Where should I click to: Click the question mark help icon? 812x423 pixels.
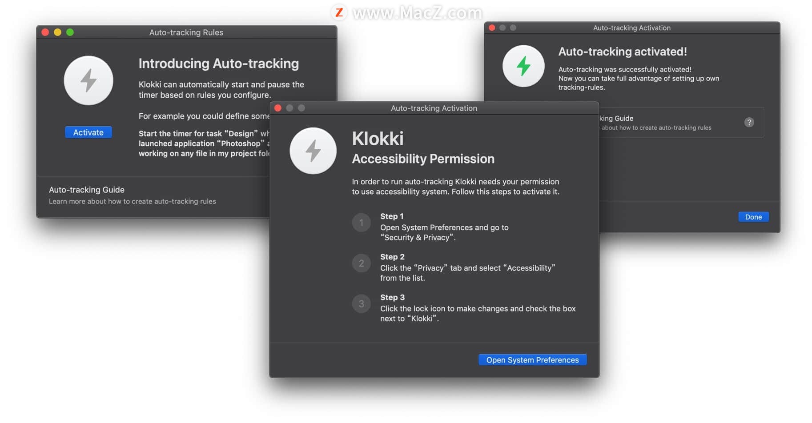749,122
